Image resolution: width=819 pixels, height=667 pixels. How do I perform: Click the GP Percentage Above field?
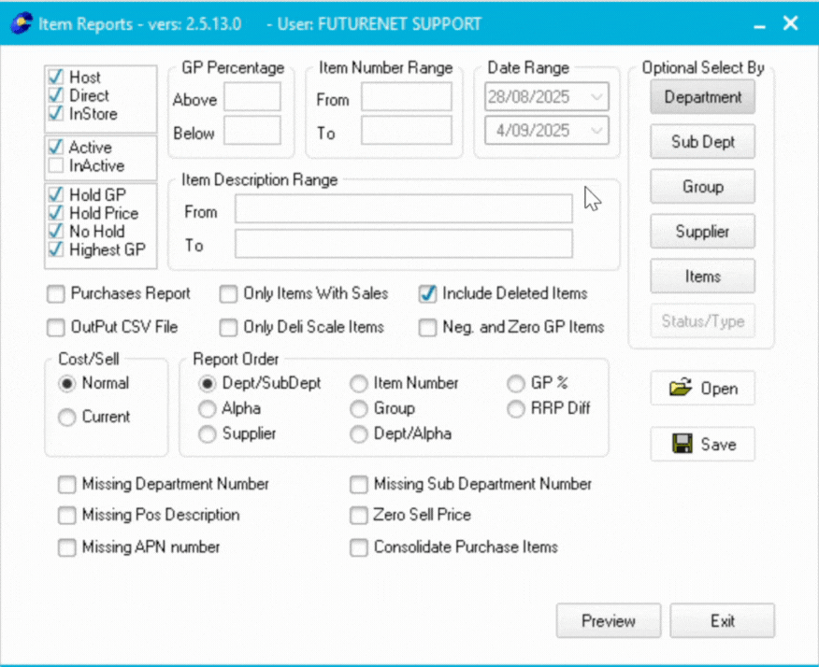(251, 97)
